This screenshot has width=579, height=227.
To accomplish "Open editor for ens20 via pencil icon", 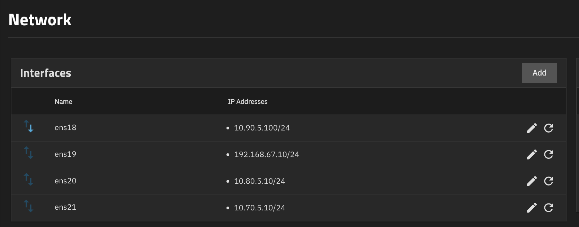I will pos(532,181).
